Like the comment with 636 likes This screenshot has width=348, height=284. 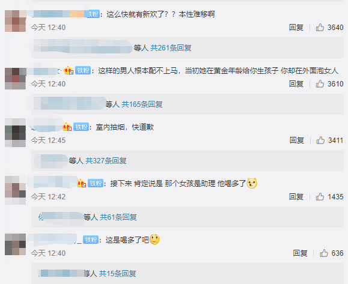[x=323, y=253]
